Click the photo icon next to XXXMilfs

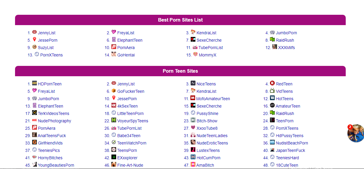coord(275,47)
